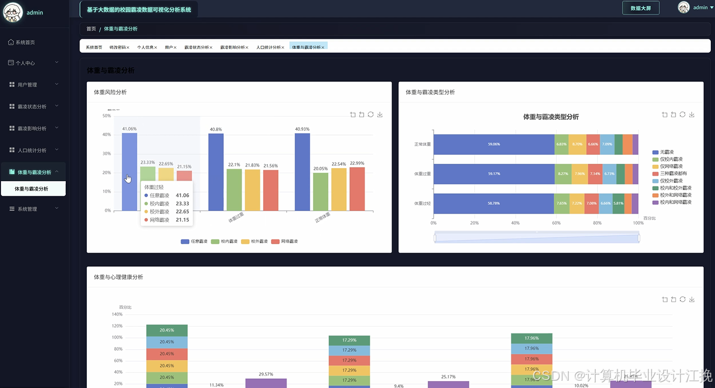Switch to the 个人信息 tab
The width and height of the screenshot is (715, 388).
145,47
